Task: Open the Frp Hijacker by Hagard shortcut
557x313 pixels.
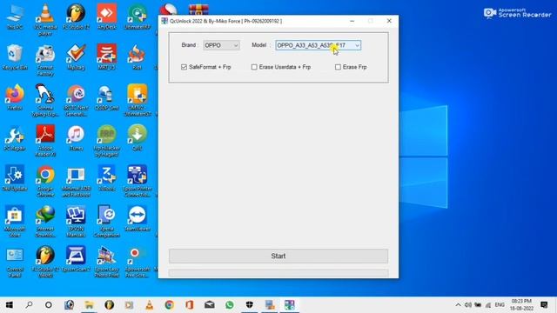Action: [106, 141]
